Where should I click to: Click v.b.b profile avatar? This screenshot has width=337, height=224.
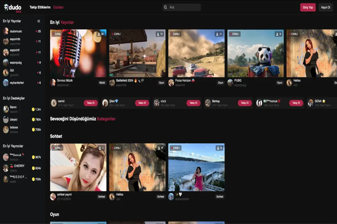pyautogui.click(x=156, y=103)
